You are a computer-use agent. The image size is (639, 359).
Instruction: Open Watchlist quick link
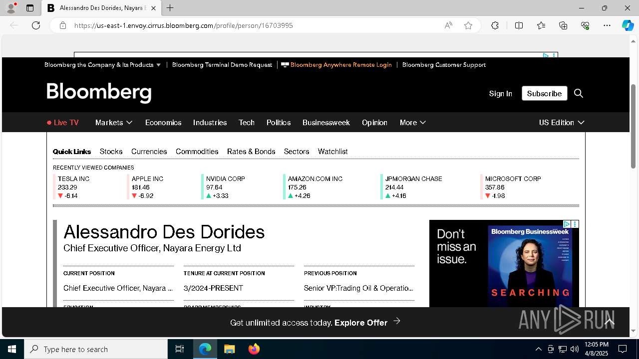(332, 152)
